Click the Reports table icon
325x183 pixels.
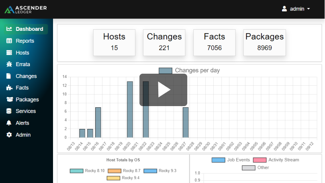tap(9, 41)
